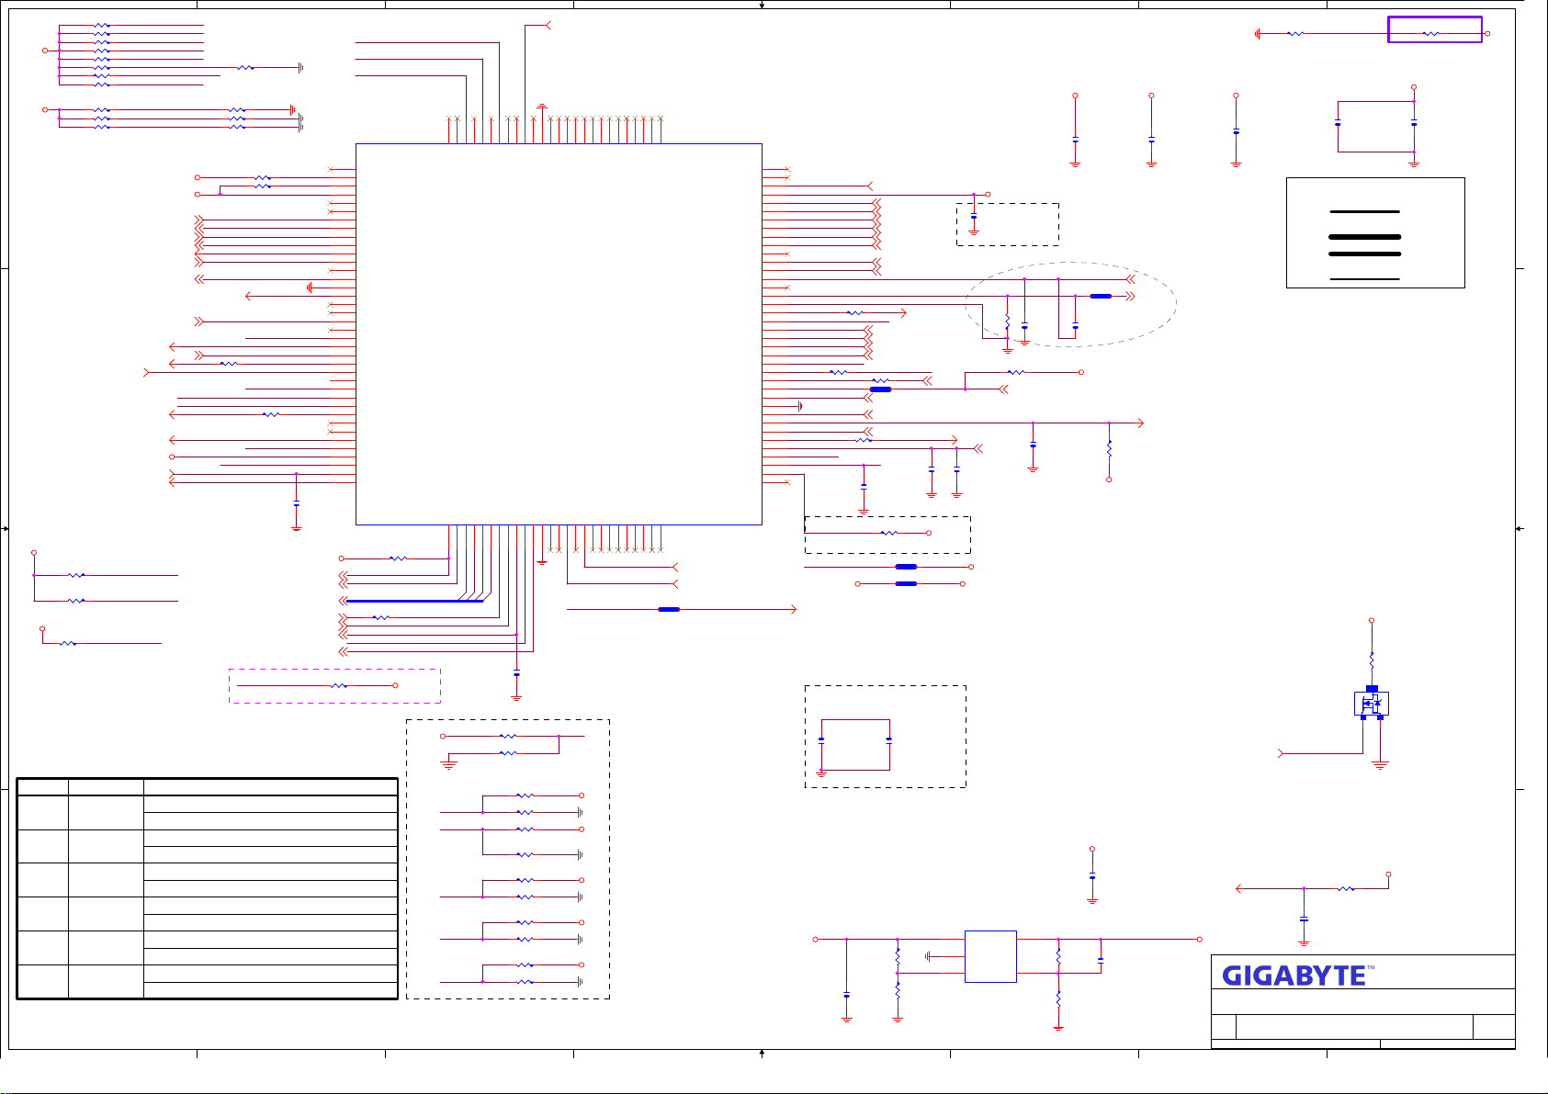Viewport: 1548px width, 1094px height.
Task: Click the dashed ellipse filter circuit region
Action: point(1070,304)
